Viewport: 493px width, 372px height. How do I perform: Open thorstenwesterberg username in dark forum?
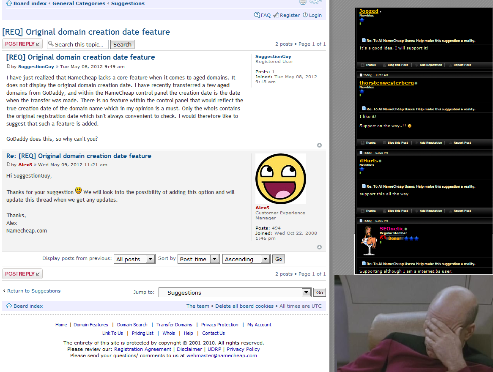point(386,83)
